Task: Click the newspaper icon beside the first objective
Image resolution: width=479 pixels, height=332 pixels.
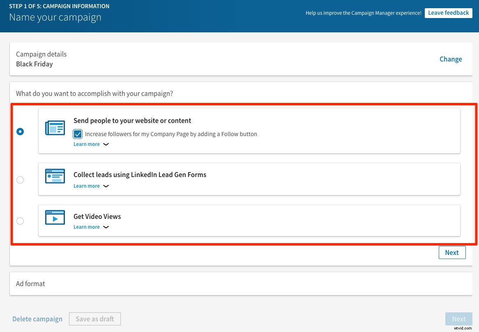Action: (x=55, y=127)
